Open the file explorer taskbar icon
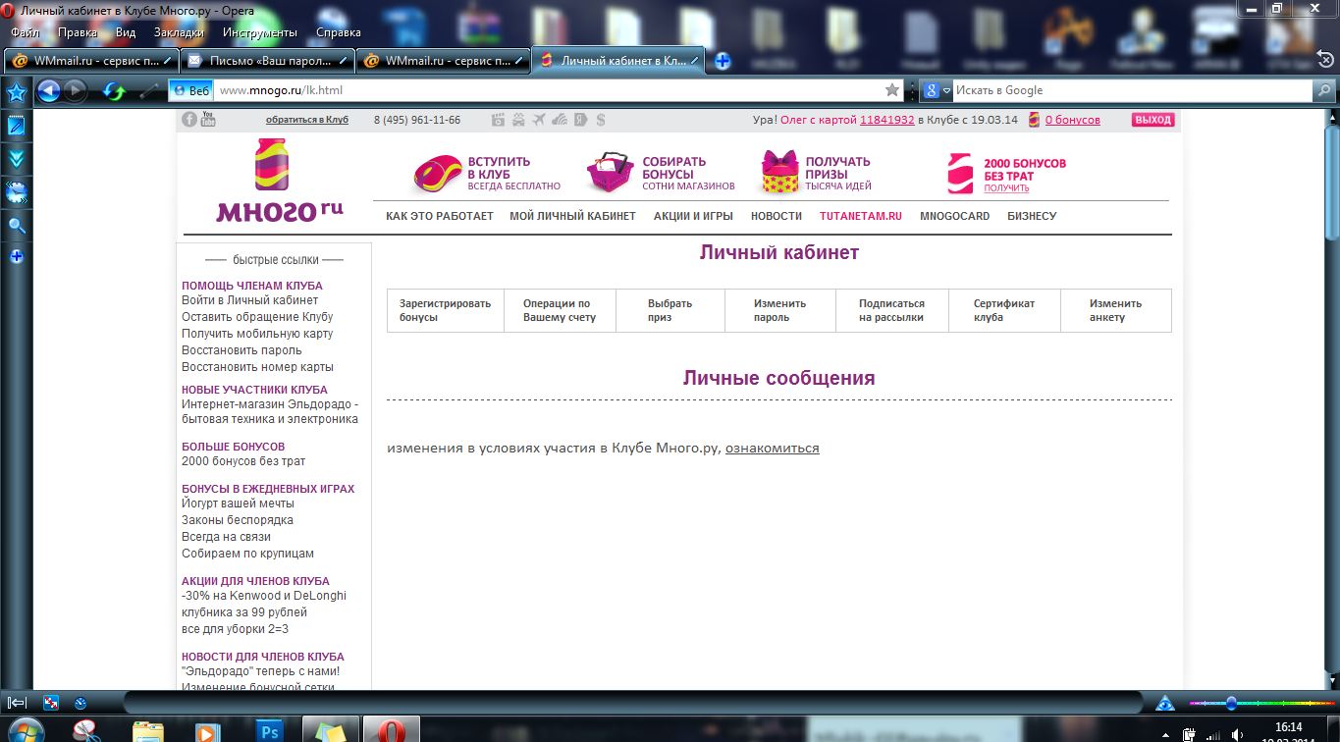 [148, 730]
